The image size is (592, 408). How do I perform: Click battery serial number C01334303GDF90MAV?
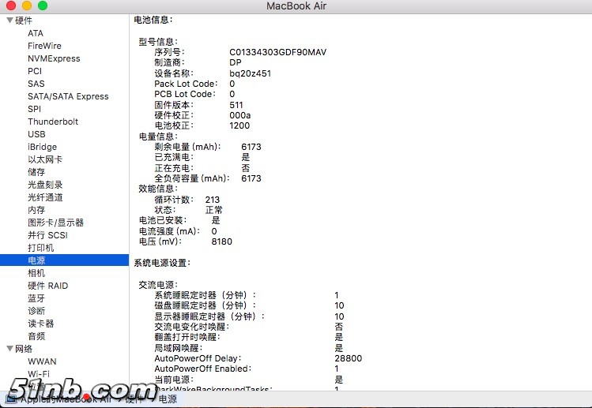click(278, 52)
